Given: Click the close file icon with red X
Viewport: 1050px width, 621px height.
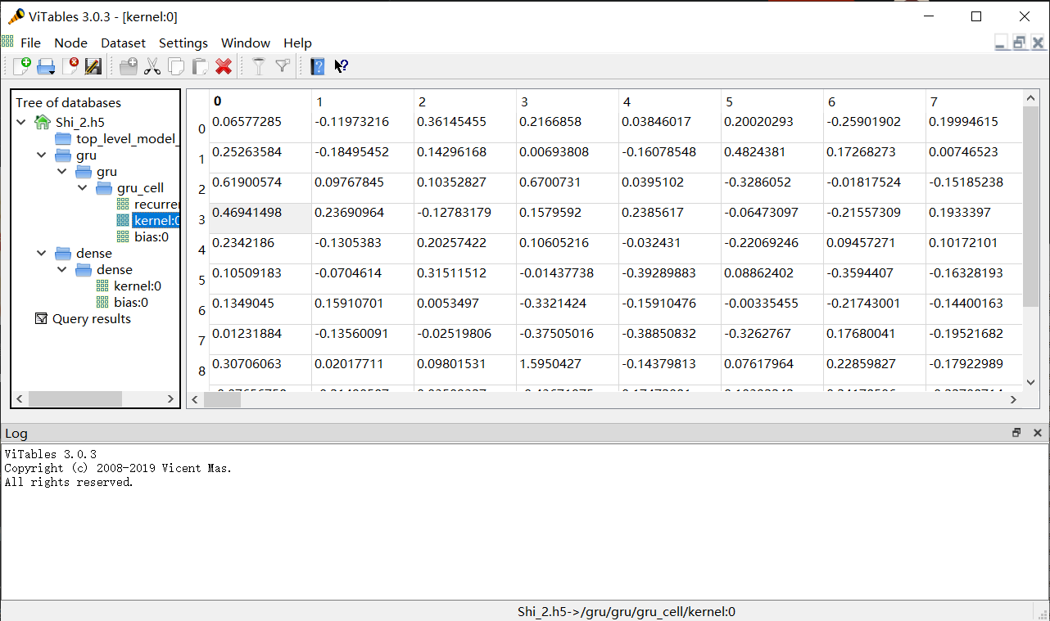Looking at the screenshot, I should click(x=70, y=66).
